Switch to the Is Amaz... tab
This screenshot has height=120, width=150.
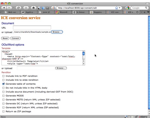(80, 12)
